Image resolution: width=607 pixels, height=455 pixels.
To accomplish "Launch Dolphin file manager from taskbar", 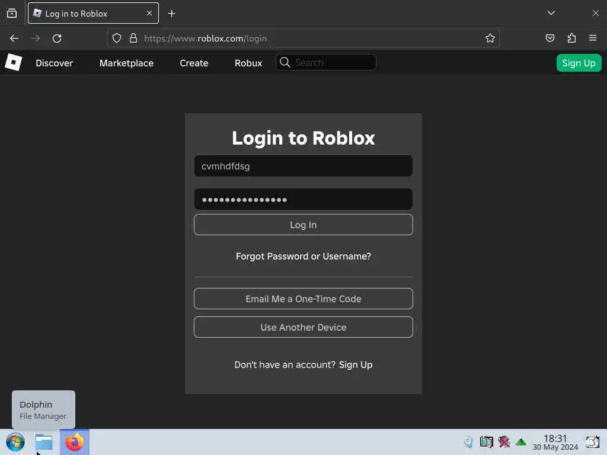I will pyautogui.click(x=44, y=442).
